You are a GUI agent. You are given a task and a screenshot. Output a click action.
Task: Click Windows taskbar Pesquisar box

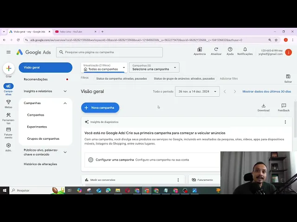click(x=37, y=191)
